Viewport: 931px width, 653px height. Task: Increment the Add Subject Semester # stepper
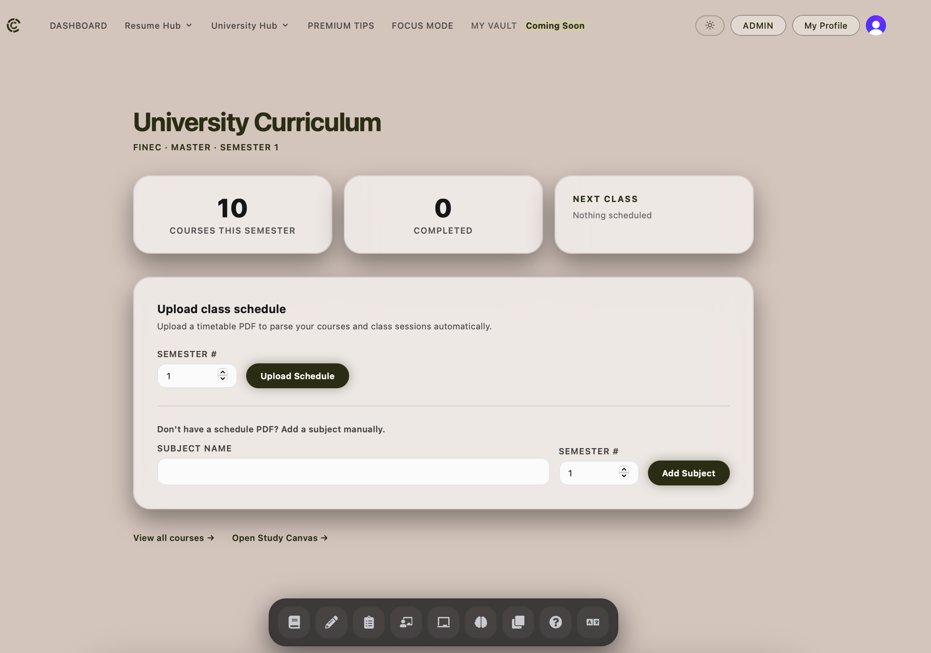(x=624, y=469)
